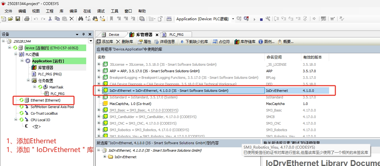This screenshot has width=380, height=166.
Task: Collapse the CPU Local IO tree node
Action: (x=16, y=120)
